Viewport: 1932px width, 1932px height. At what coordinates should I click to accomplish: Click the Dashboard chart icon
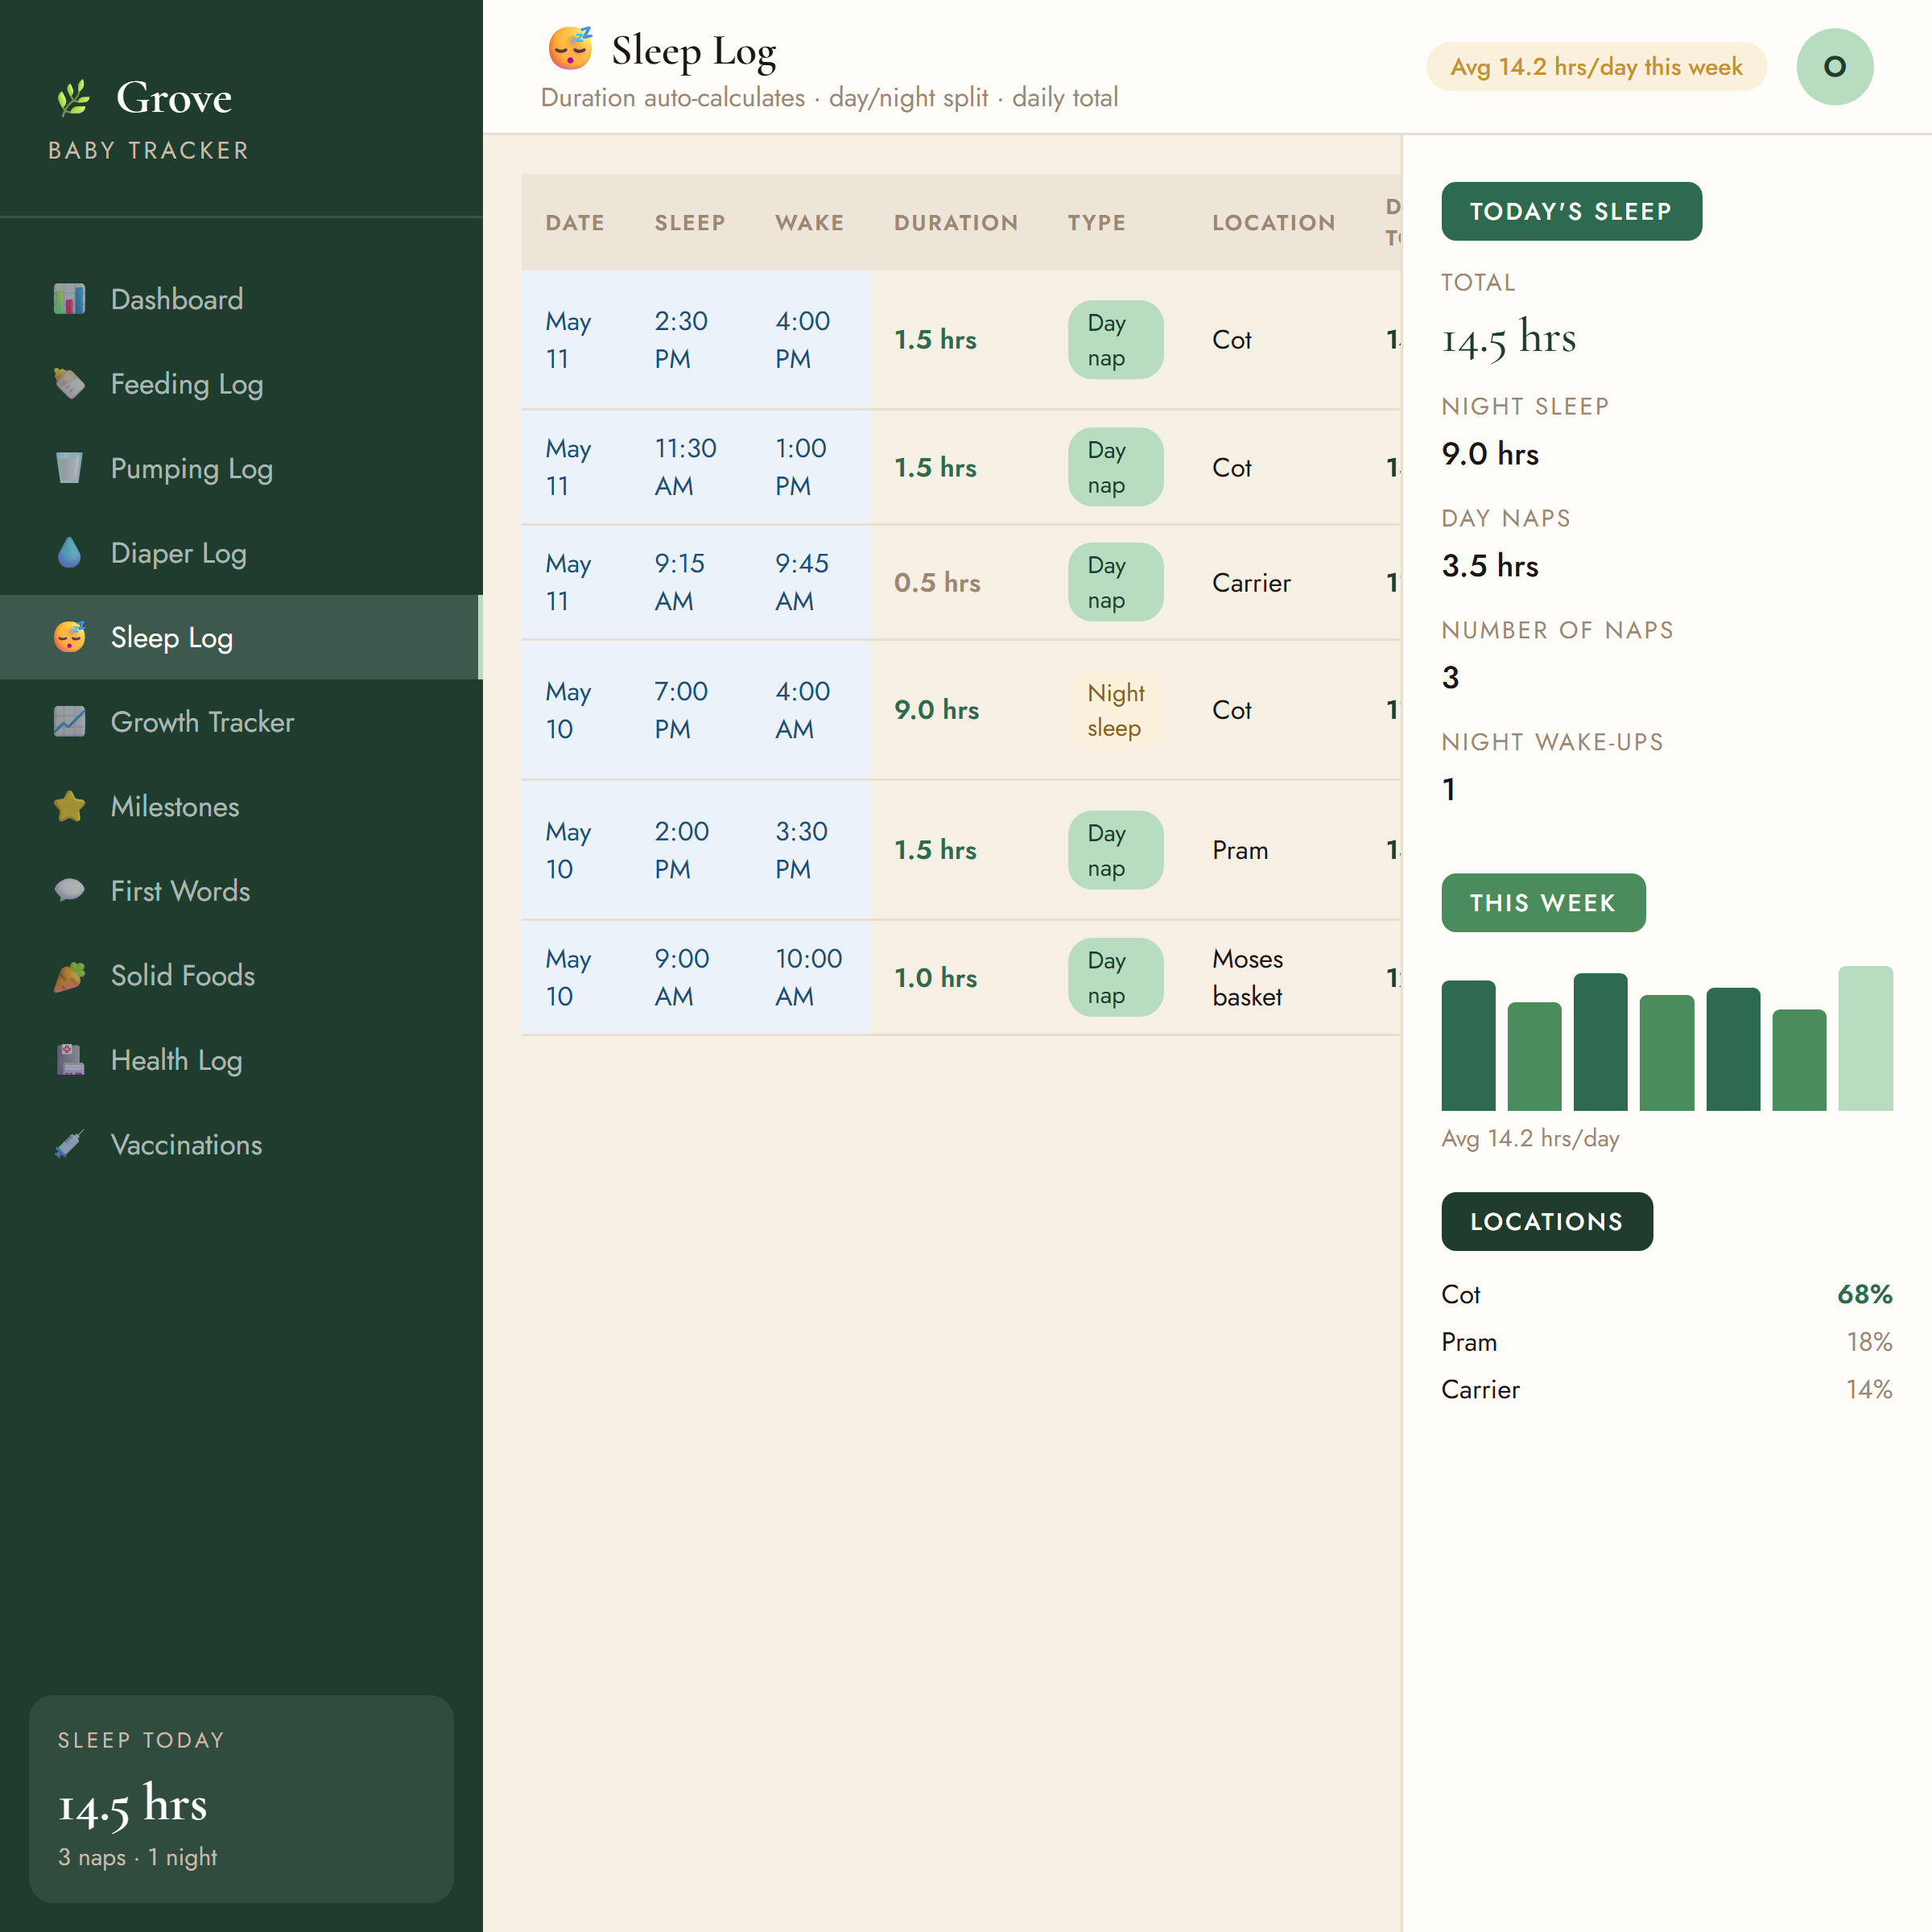pyautogui.click(x=69, y=299)
